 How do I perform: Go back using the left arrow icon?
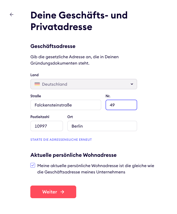coord(12,14)
